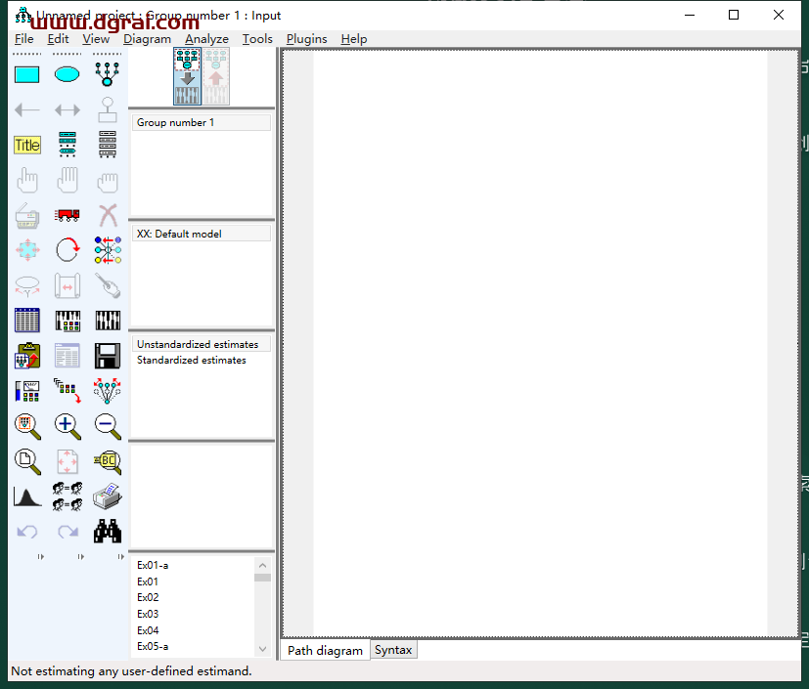809x689 pixels.
Task: Select the change shape of objects tool
Action: pos(26,250)
